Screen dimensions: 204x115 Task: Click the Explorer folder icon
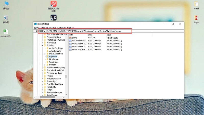pos(47,56)
